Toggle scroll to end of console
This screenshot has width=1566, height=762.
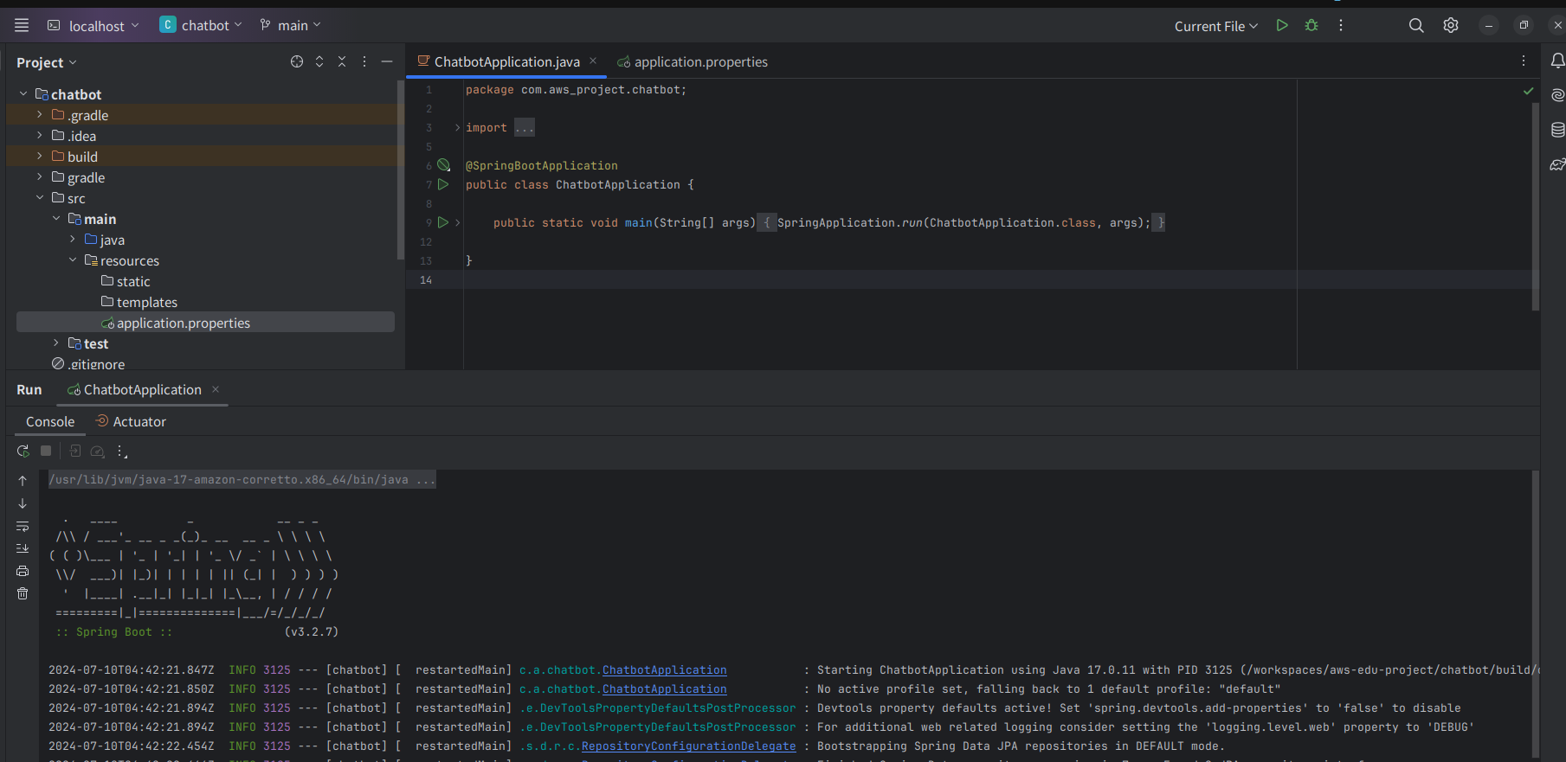coord(23,548)
